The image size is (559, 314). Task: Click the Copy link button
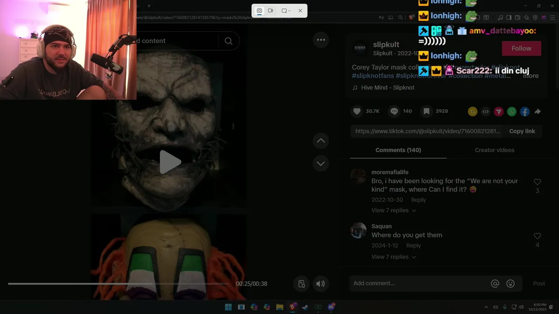[x=522, y=131]
